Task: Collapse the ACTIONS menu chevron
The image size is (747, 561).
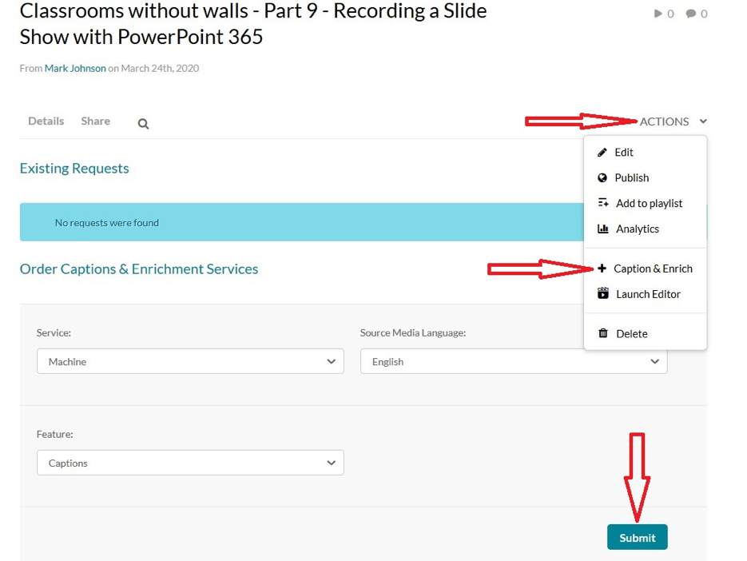Action: tap(703, 121)
